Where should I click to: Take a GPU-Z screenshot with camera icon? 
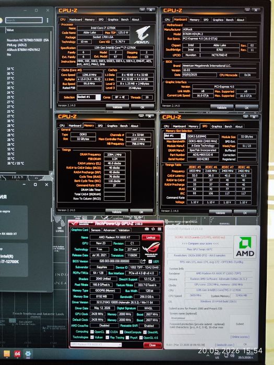pyautogui.click(x=147, y=229)
